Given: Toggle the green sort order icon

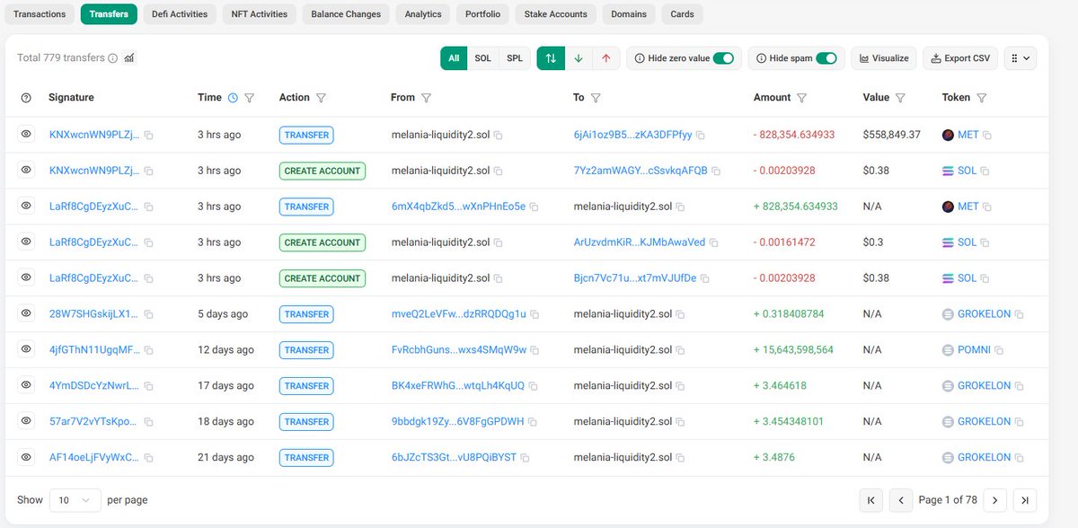Looking at the screenshot, I should [551, 56].
